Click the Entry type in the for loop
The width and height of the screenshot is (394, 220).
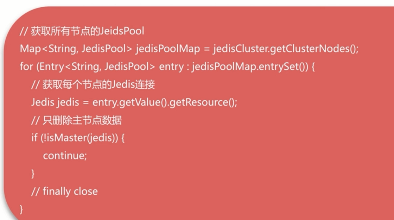click(49, 67)
